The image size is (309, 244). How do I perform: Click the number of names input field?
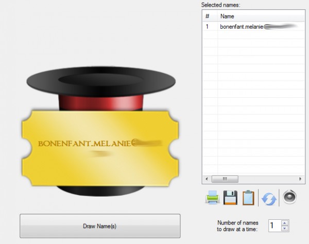click(275, 225)
